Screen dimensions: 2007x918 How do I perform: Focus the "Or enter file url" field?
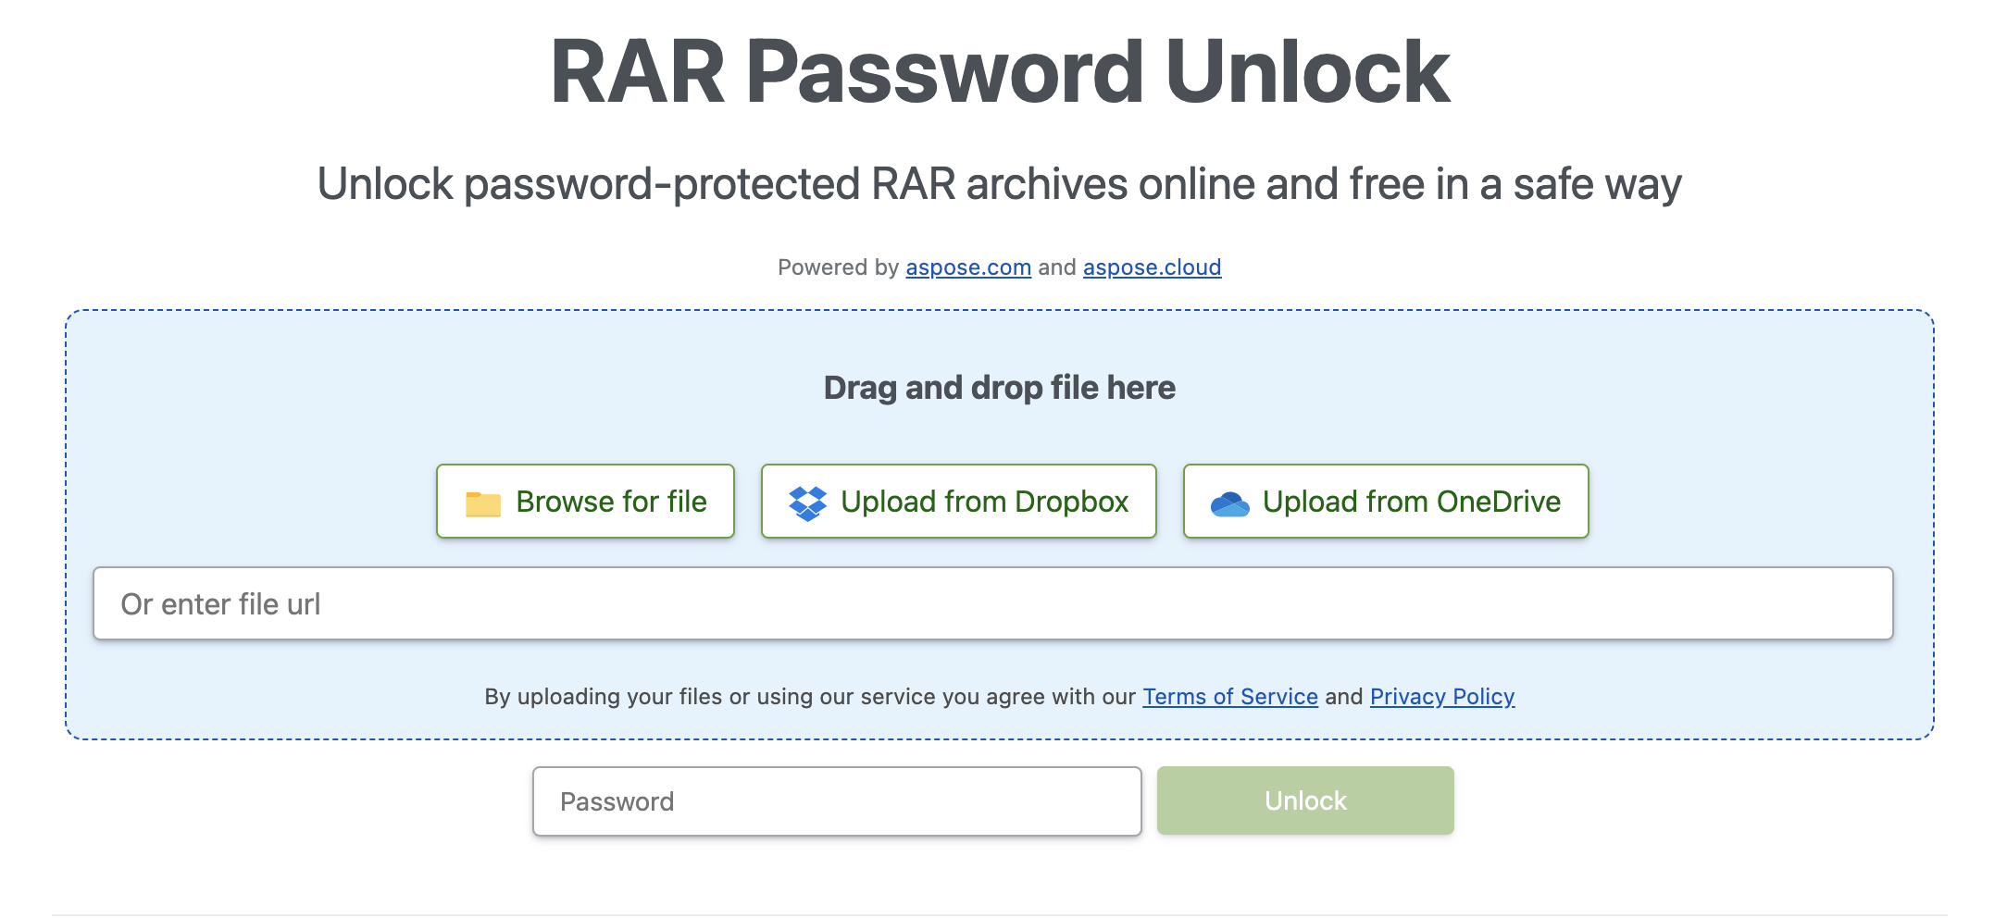[x=992, y=603]
